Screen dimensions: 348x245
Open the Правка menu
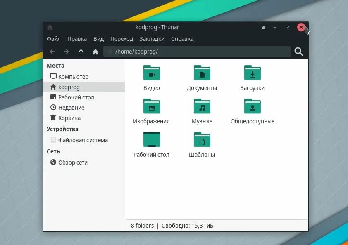click(x=77, y=39)
